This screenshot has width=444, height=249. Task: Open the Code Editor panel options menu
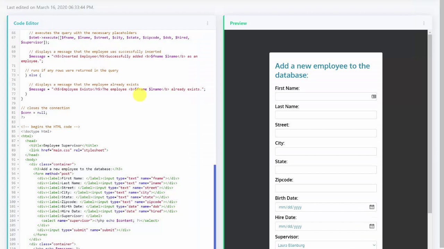pyautogui.click(x=207, y=23)
